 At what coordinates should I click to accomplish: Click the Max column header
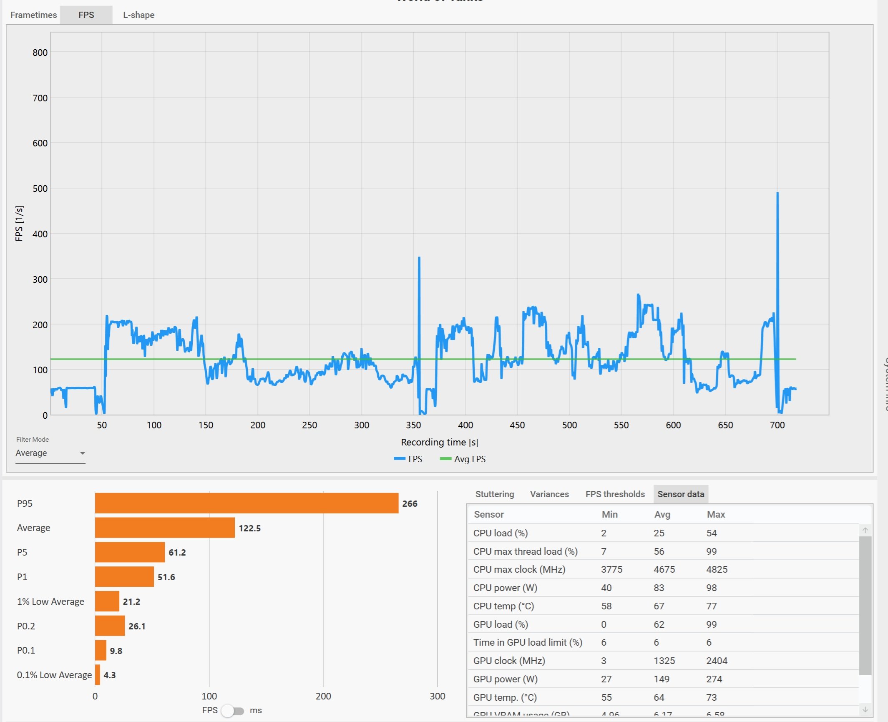(716, 514)
